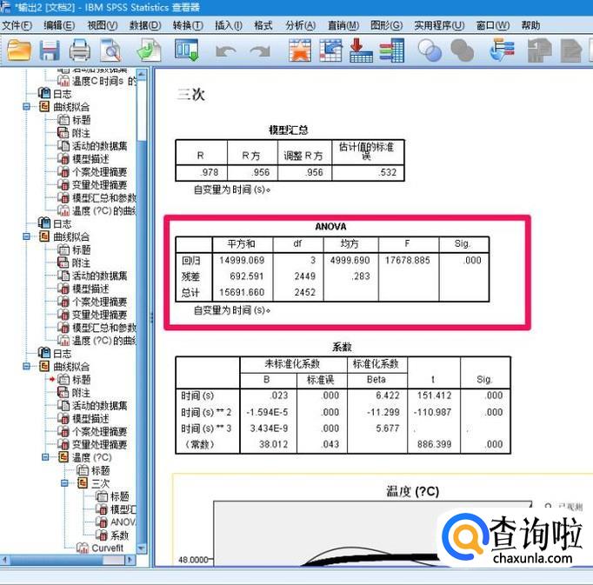593x585 pixels.
Task: Open the 编辑(E) menu
Action: tap(59, 26)
